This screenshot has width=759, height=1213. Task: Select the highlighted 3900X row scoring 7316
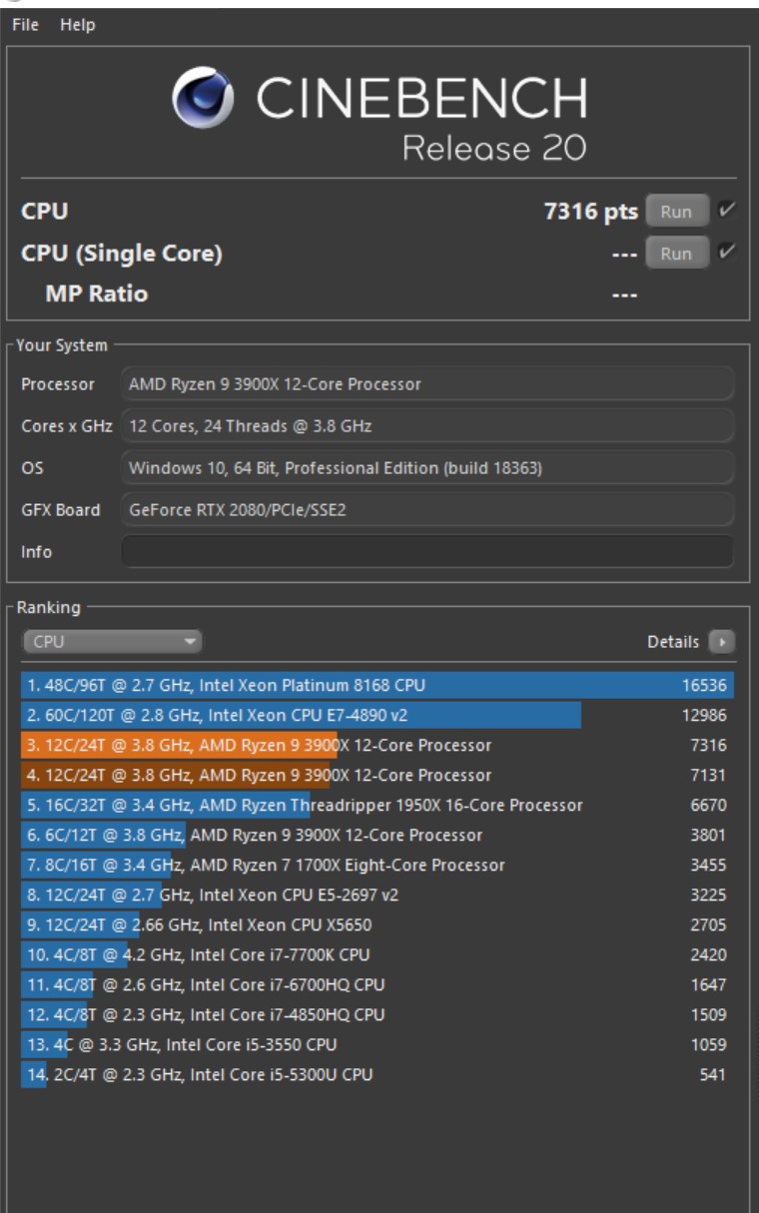pyautogui.click(x=378, y=745)
